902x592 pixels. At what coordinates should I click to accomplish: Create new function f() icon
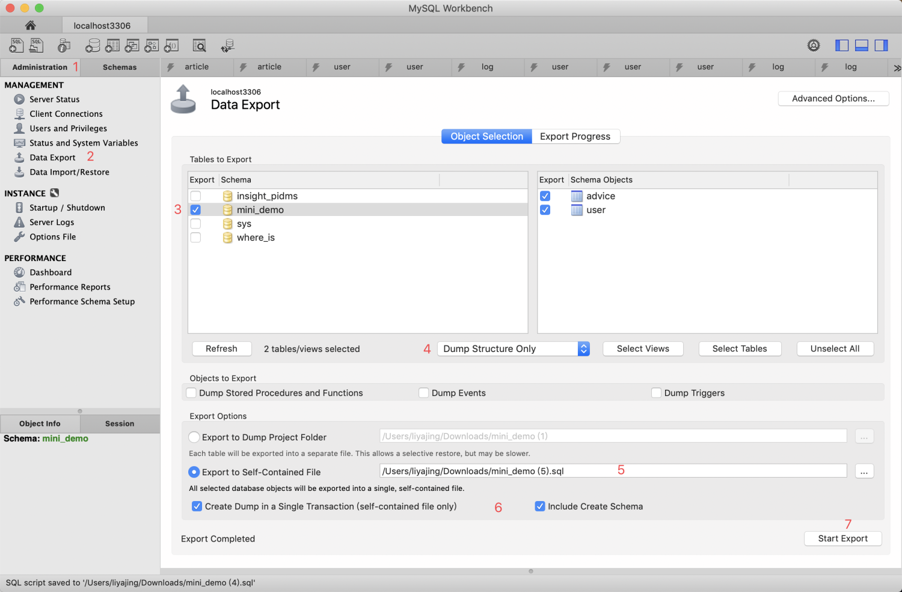click(x=171, y=45)
